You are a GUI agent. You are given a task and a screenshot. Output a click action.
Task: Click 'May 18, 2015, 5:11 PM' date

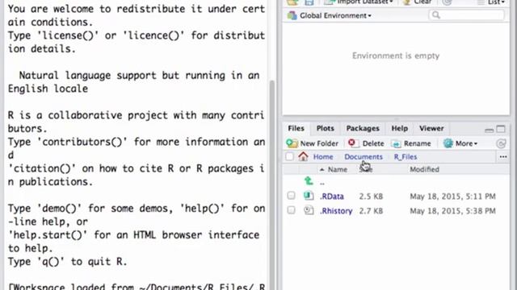tap(452, 197)
